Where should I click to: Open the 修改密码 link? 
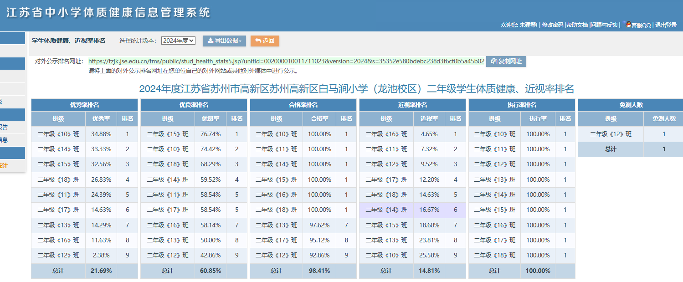(x=553, y=25)
